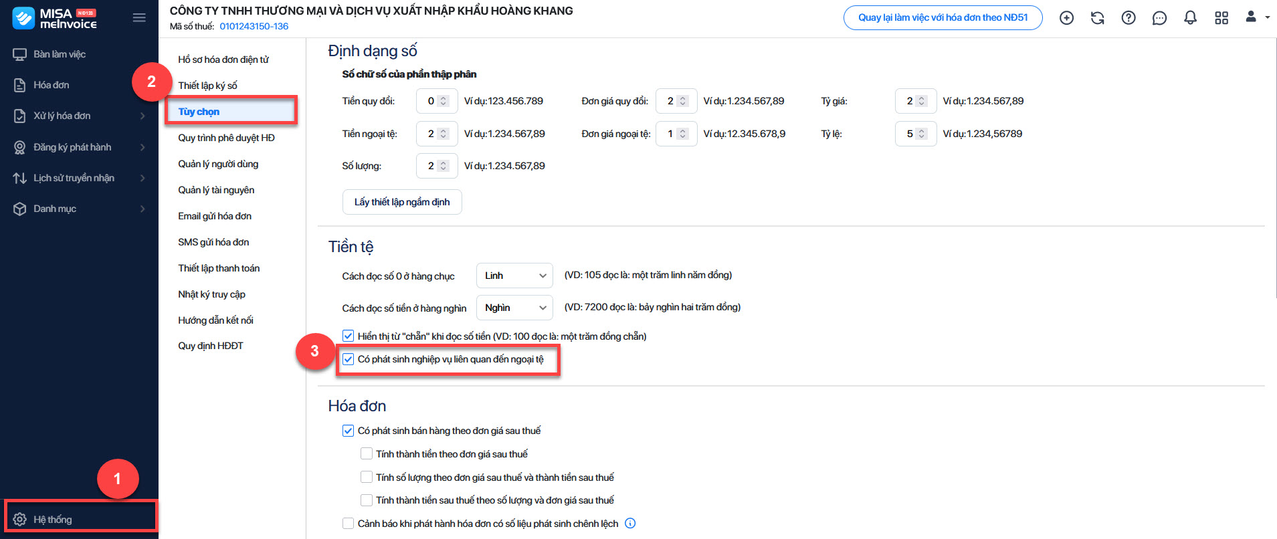Click Quay lại làm việc với hóa đơn theo NĐ51

[x=943, y=17]
